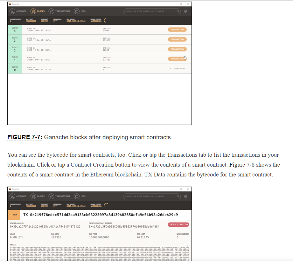Viewport: 293px width, 261px height.
Task: Open Transactions tab in bottom Ganache window
Action: point(59,196)
